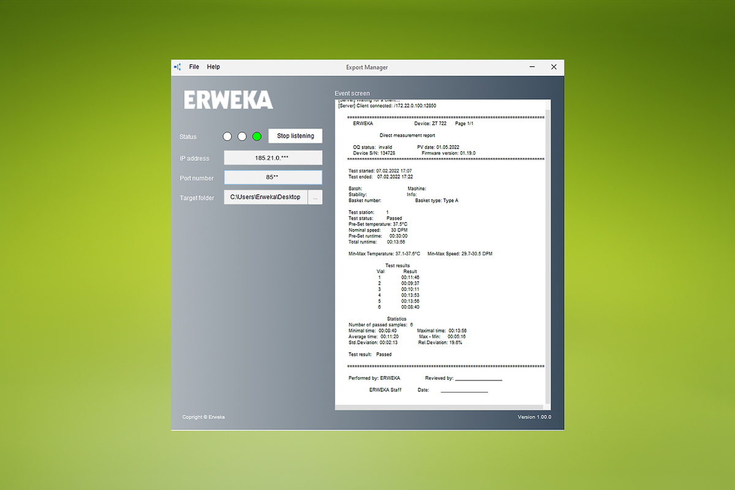Open the Help menu
This screenshot has height=490, width=735.
click(213, 67)
